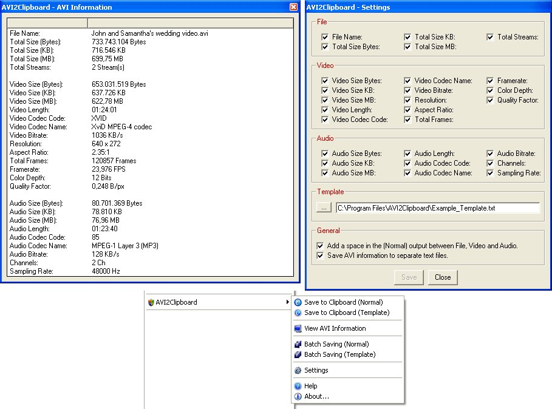Uncheck the Audio Size KB checkbox
The image size is (552, 409).
tap(325, 163)
